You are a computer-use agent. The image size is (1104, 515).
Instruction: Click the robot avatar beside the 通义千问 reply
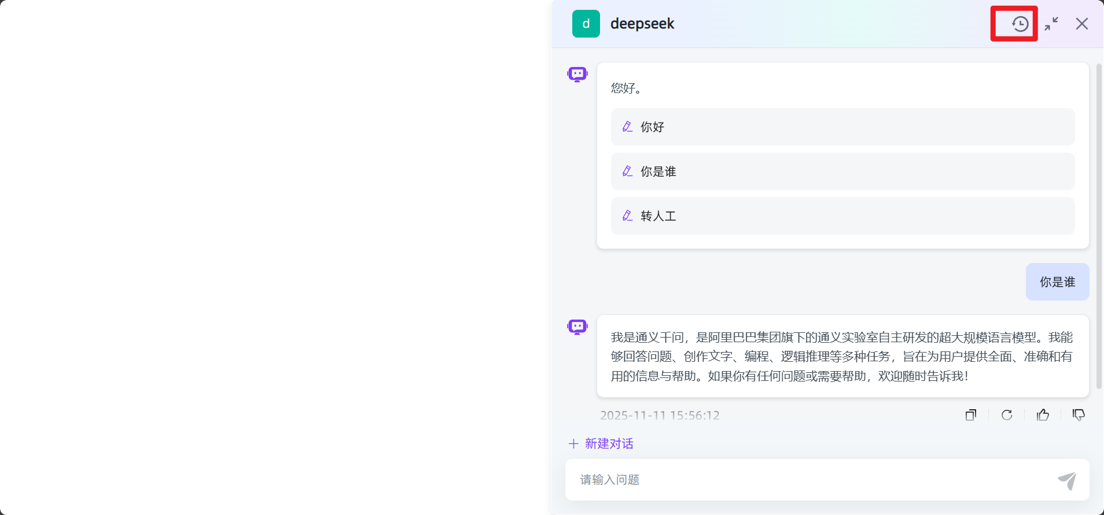pos(577,327)
